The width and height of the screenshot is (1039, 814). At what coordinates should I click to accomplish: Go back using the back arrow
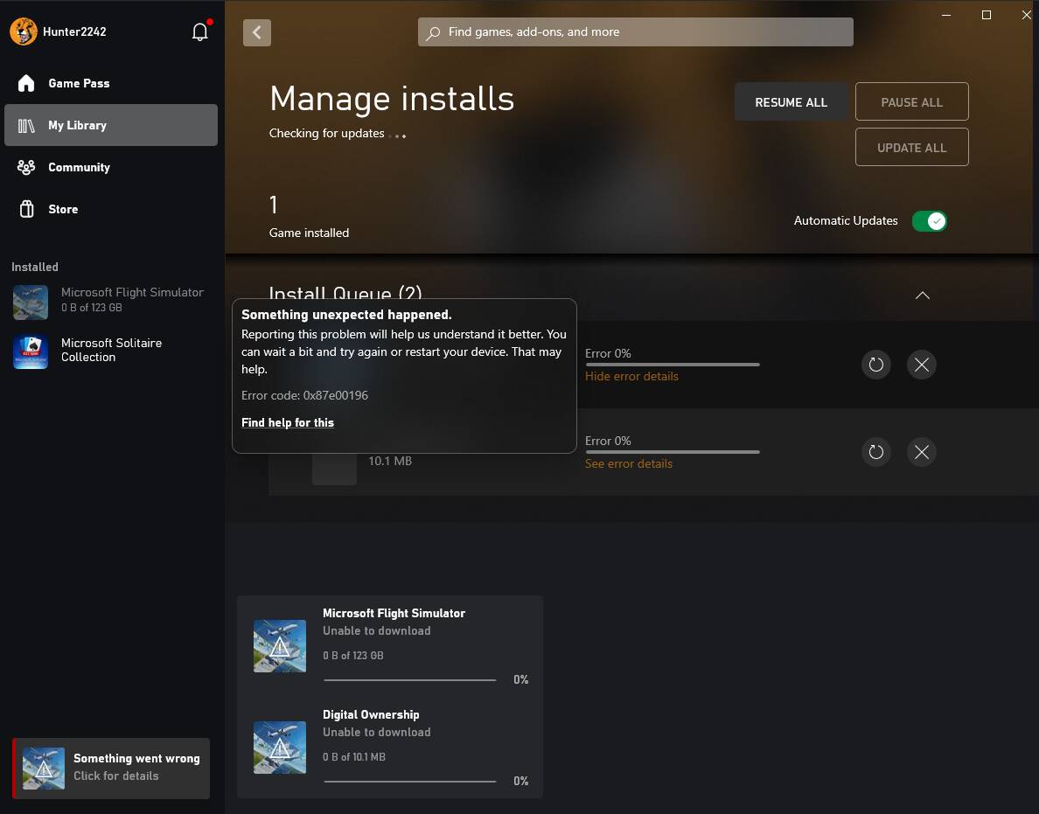257,32
